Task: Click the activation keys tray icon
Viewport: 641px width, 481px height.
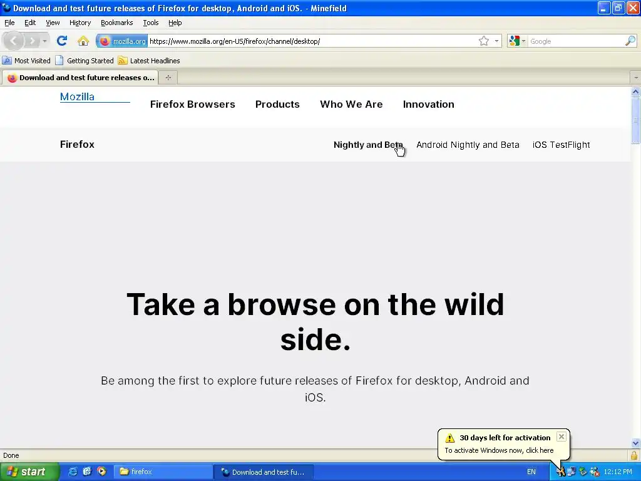Action: (x=560, y=472)
